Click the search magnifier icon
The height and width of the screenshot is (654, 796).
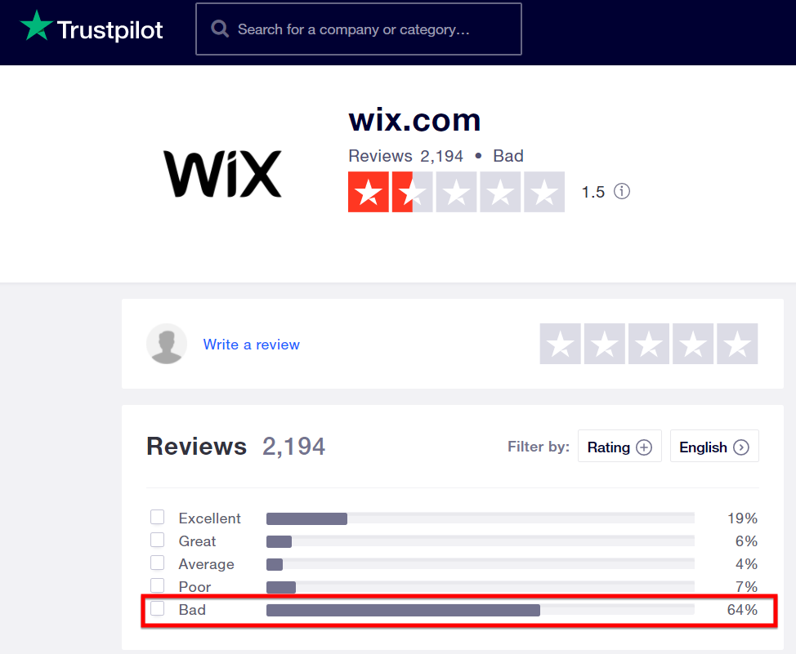219,28
